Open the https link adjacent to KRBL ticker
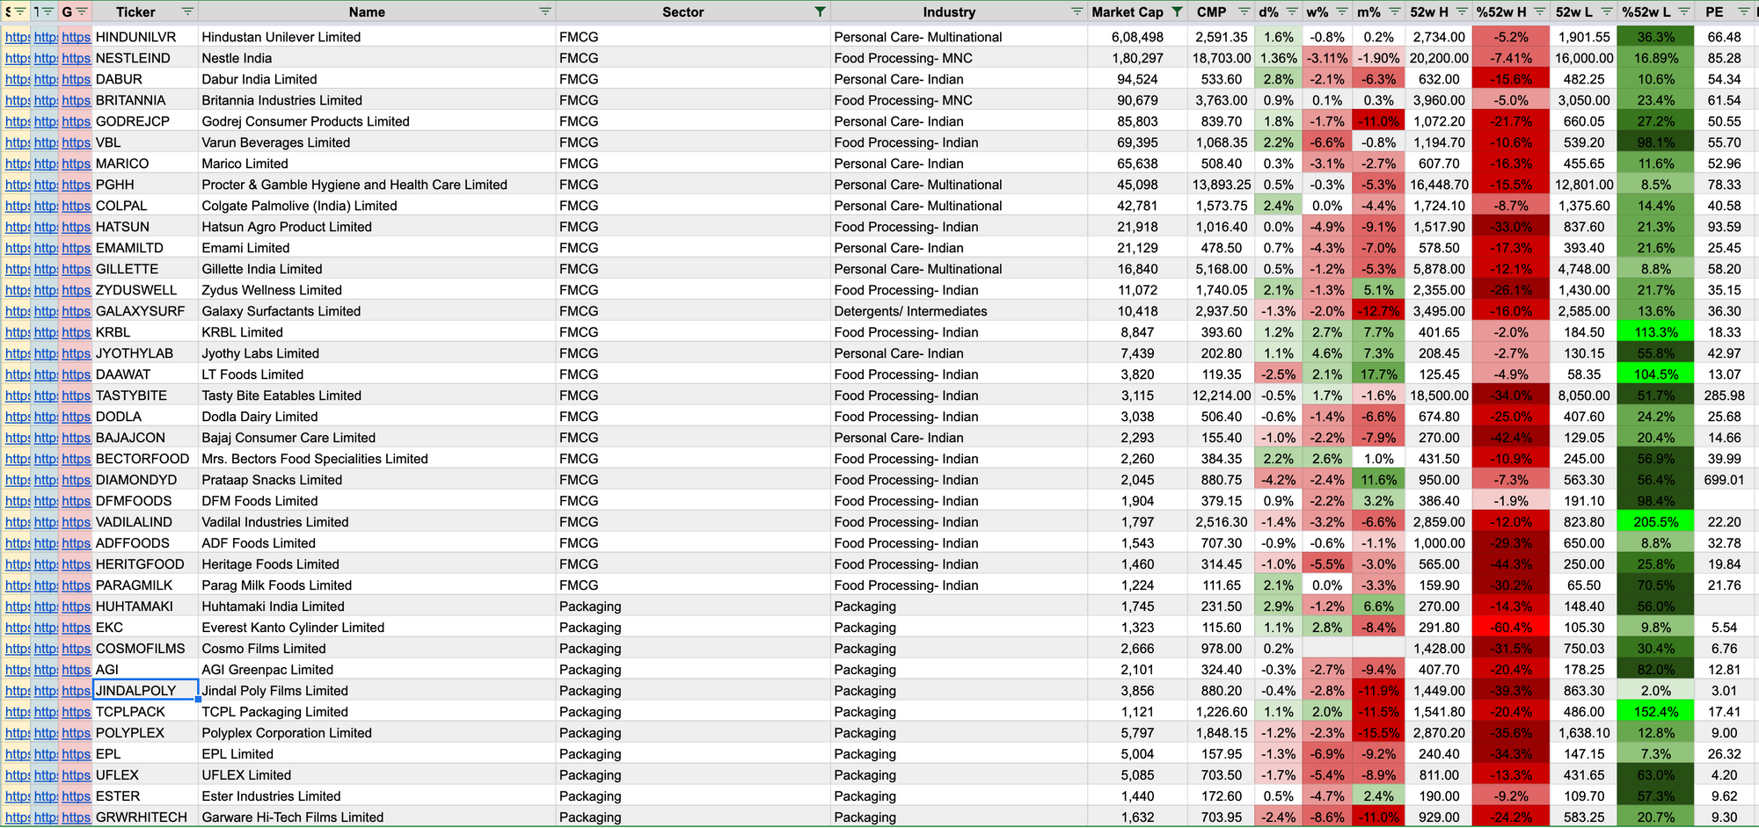The height and width of the screenshot is (828, 1759). [x=76, y=332]
